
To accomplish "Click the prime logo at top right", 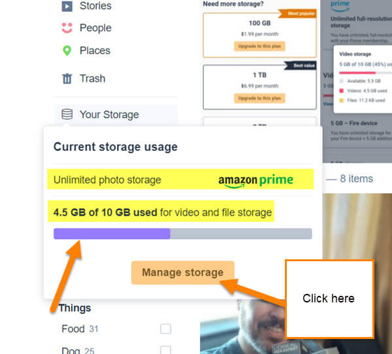I will pyautogui.click(x=340, y=6).
